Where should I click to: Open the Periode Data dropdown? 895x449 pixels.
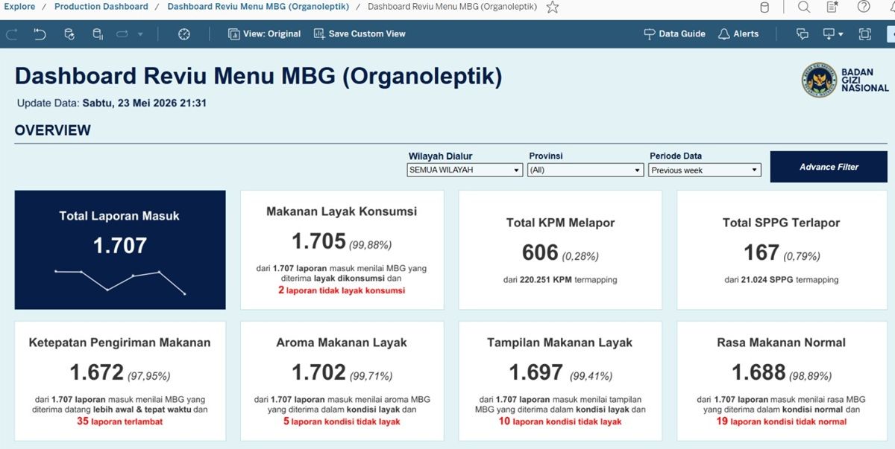[706, 170]
